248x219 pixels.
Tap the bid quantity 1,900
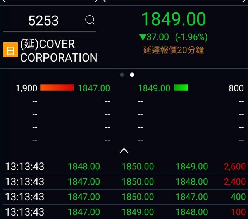click(26, 88)
